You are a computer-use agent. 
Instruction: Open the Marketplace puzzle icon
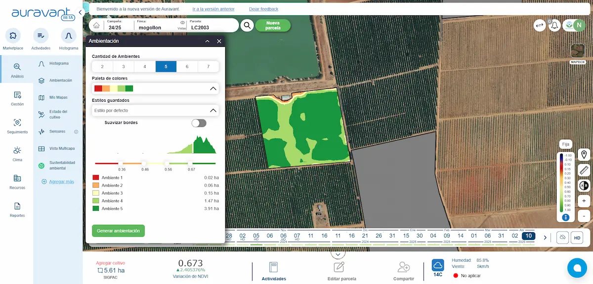coord(13,36)
